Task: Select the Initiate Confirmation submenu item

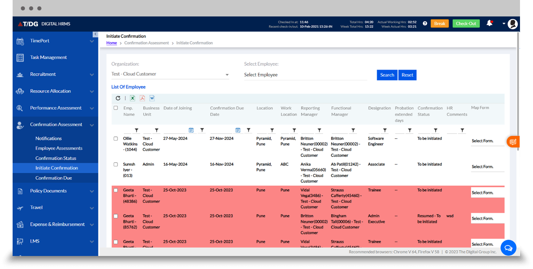Action: pos(57,168)
